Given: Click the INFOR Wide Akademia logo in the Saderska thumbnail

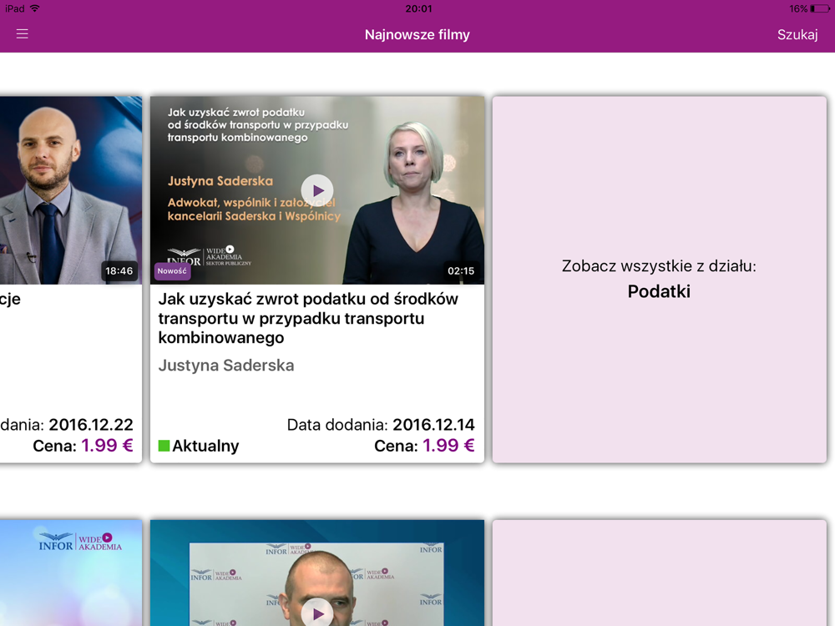Looking at the screenshot, I should (210, 256).
